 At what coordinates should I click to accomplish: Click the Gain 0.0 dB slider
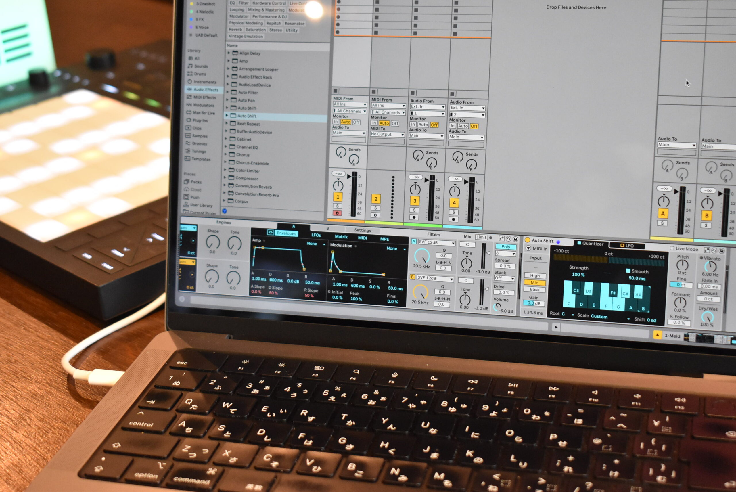[x=533, y=303]
